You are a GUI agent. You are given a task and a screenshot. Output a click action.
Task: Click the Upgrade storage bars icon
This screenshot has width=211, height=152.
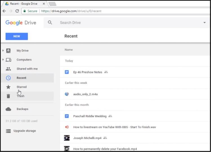pyautogui.click(x=8, y=131)
